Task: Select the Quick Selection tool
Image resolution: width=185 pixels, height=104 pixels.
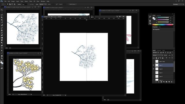Action: (2, 17)
